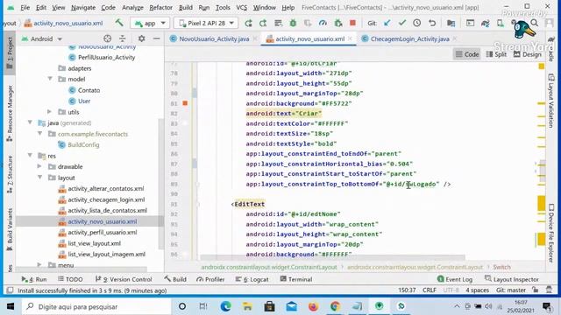This screenshot has width=561, height=315.
Task: Open the Layout Inspector
Action: pos(512,279)
